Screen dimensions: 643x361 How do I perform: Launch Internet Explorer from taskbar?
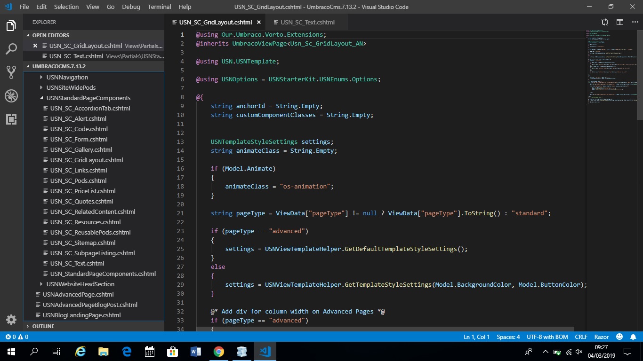[x=81, y=352]
